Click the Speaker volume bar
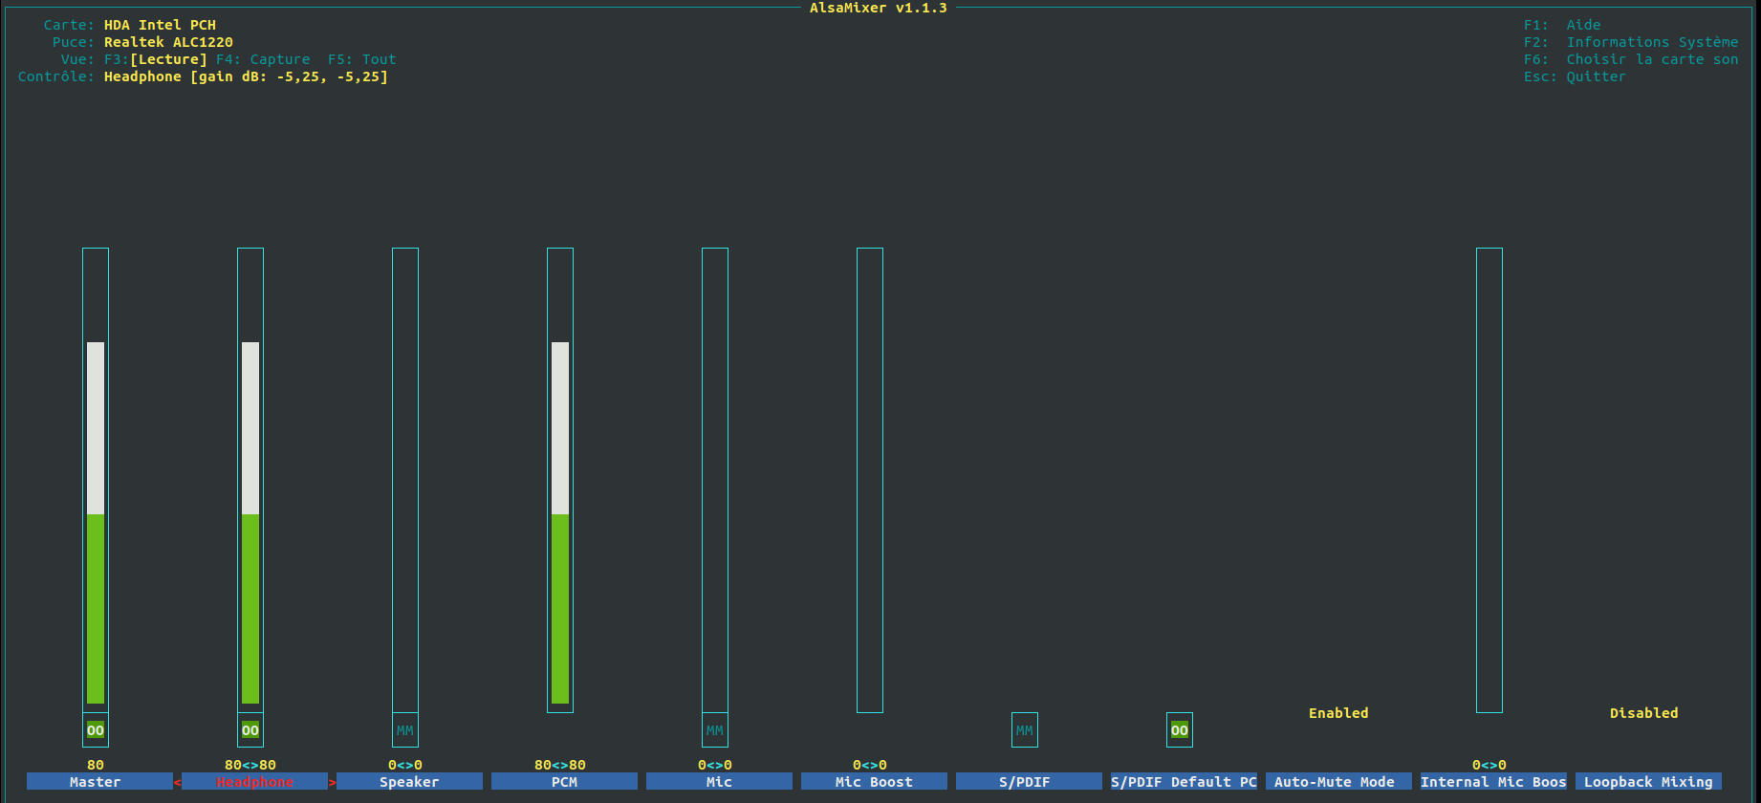Screen dimensions: 1761x803 (x=405, y=480)
